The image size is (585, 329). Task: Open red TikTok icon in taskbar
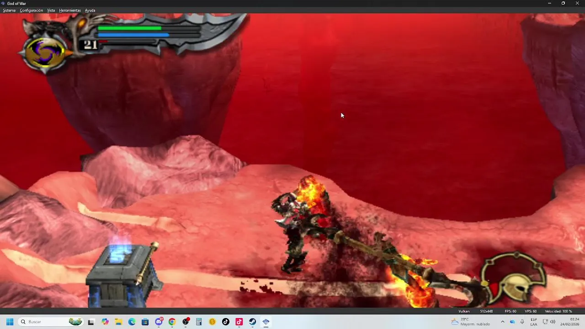239,322
